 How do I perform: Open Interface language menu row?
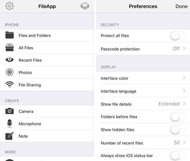click(x=143, y=91)
